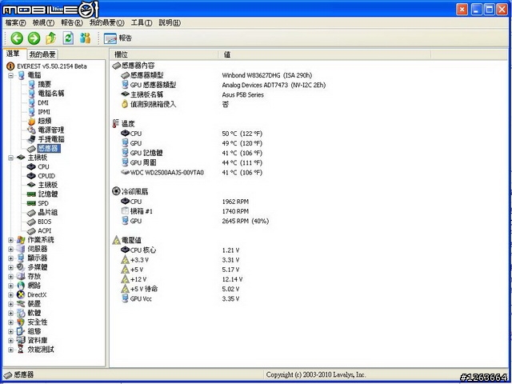Screen dimensions: 512x384
Task: Open the users toolbar icon
Action: click(85, 38)
